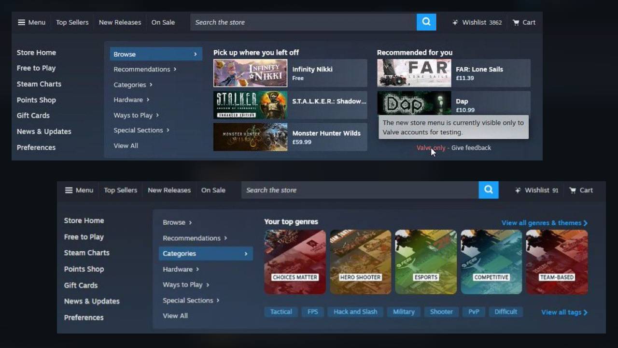Click View All in the upper menu
The image size is (618, 348).
tap(126, 145)
